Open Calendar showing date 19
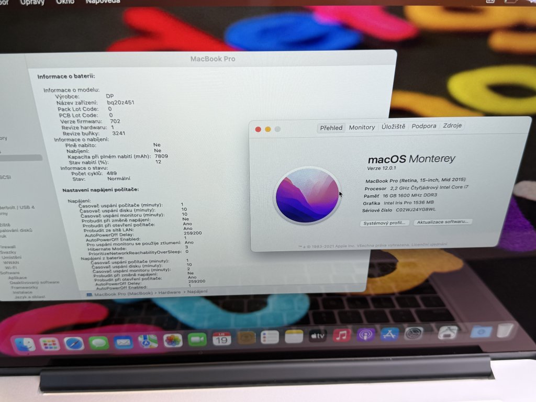This screenshot has height=402, width=536. point(221,339)
